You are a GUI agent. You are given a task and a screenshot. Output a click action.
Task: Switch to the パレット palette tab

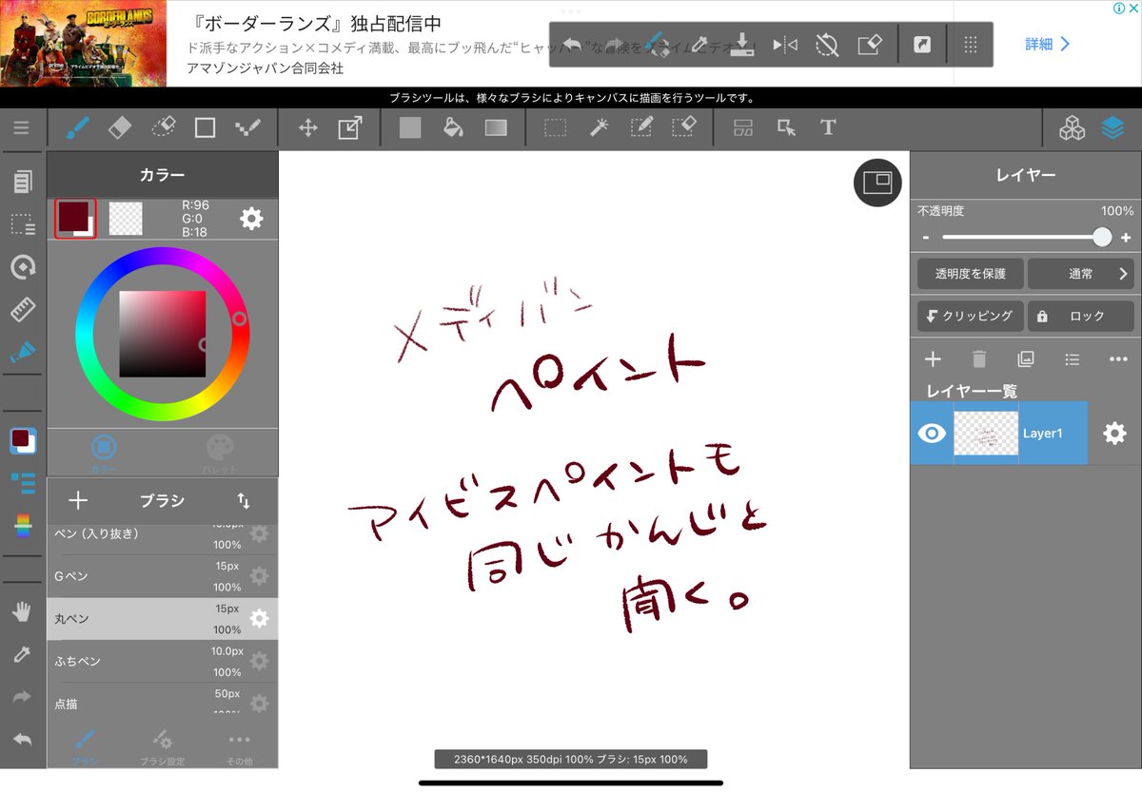[219, 452]
